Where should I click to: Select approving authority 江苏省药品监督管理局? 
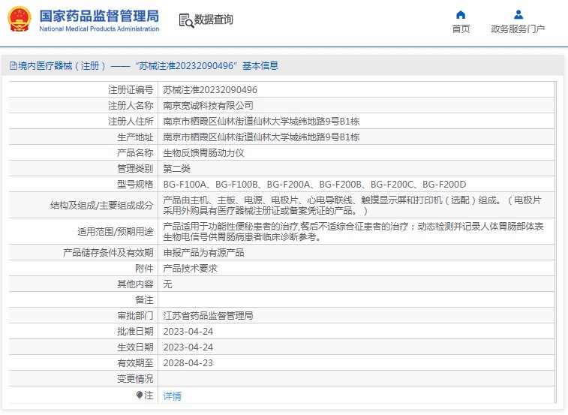208,316
